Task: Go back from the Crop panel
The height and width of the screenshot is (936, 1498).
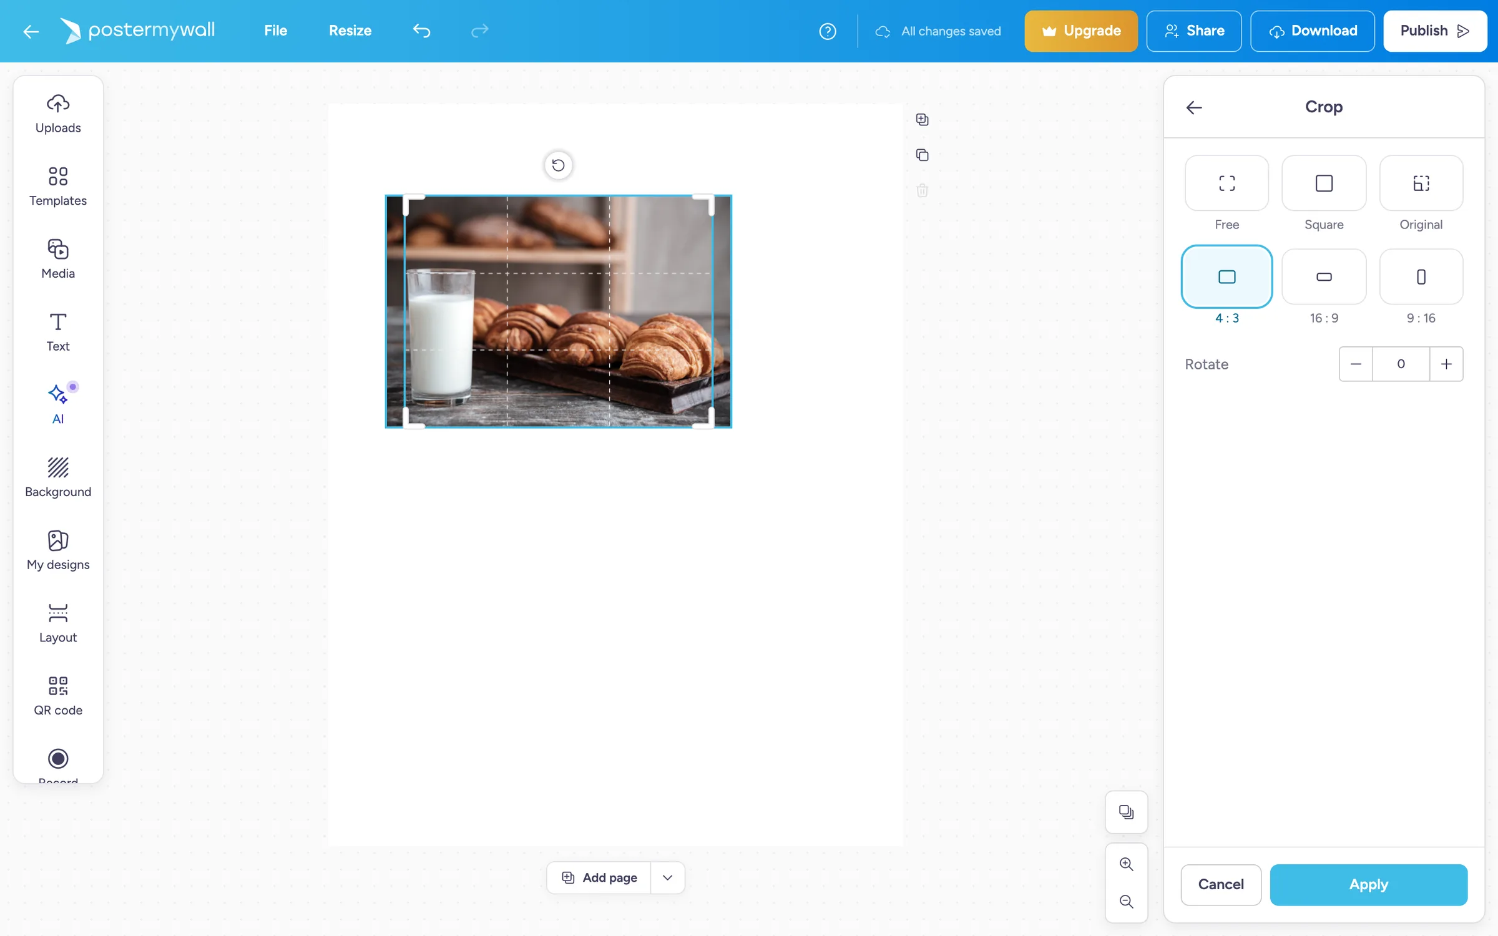Action: point(1194,107)
